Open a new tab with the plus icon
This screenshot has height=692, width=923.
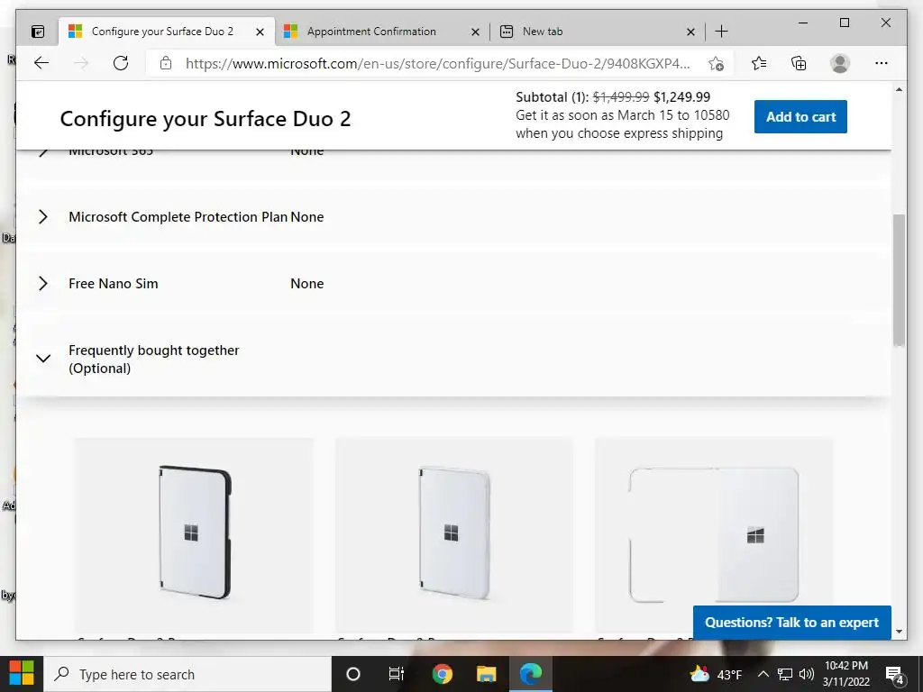coord(721,32)
